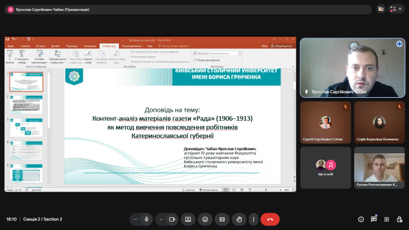Toggle the Режим докладчика checkbox
This screenshot has width=409, height=230.
pos(194,60)
